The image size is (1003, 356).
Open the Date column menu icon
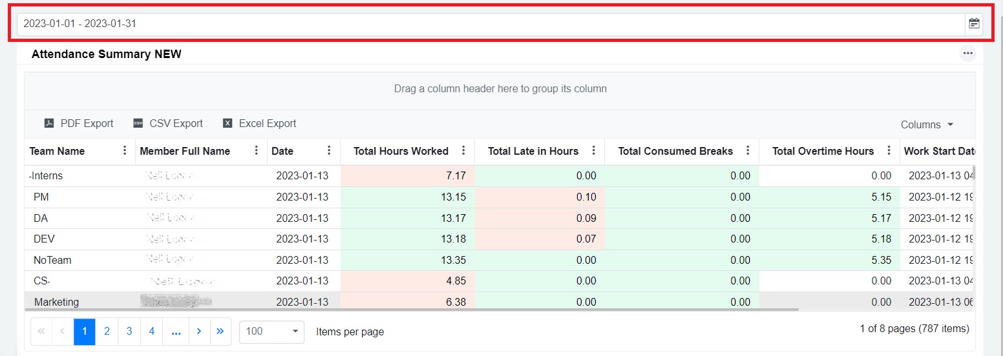click(x=329, y=151)
